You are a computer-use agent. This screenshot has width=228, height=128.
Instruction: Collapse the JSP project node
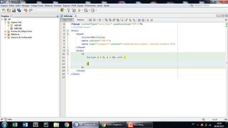tap(2, 19)
